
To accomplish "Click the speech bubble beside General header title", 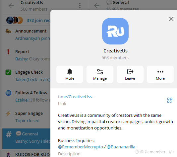I will click(x=109, y=2).
